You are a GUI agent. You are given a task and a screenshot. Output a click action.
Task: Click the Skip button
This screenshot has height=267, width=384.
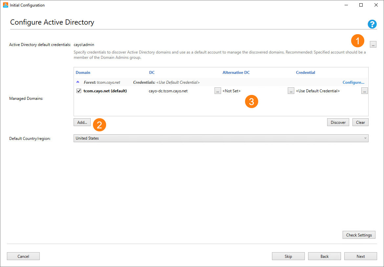288,256
